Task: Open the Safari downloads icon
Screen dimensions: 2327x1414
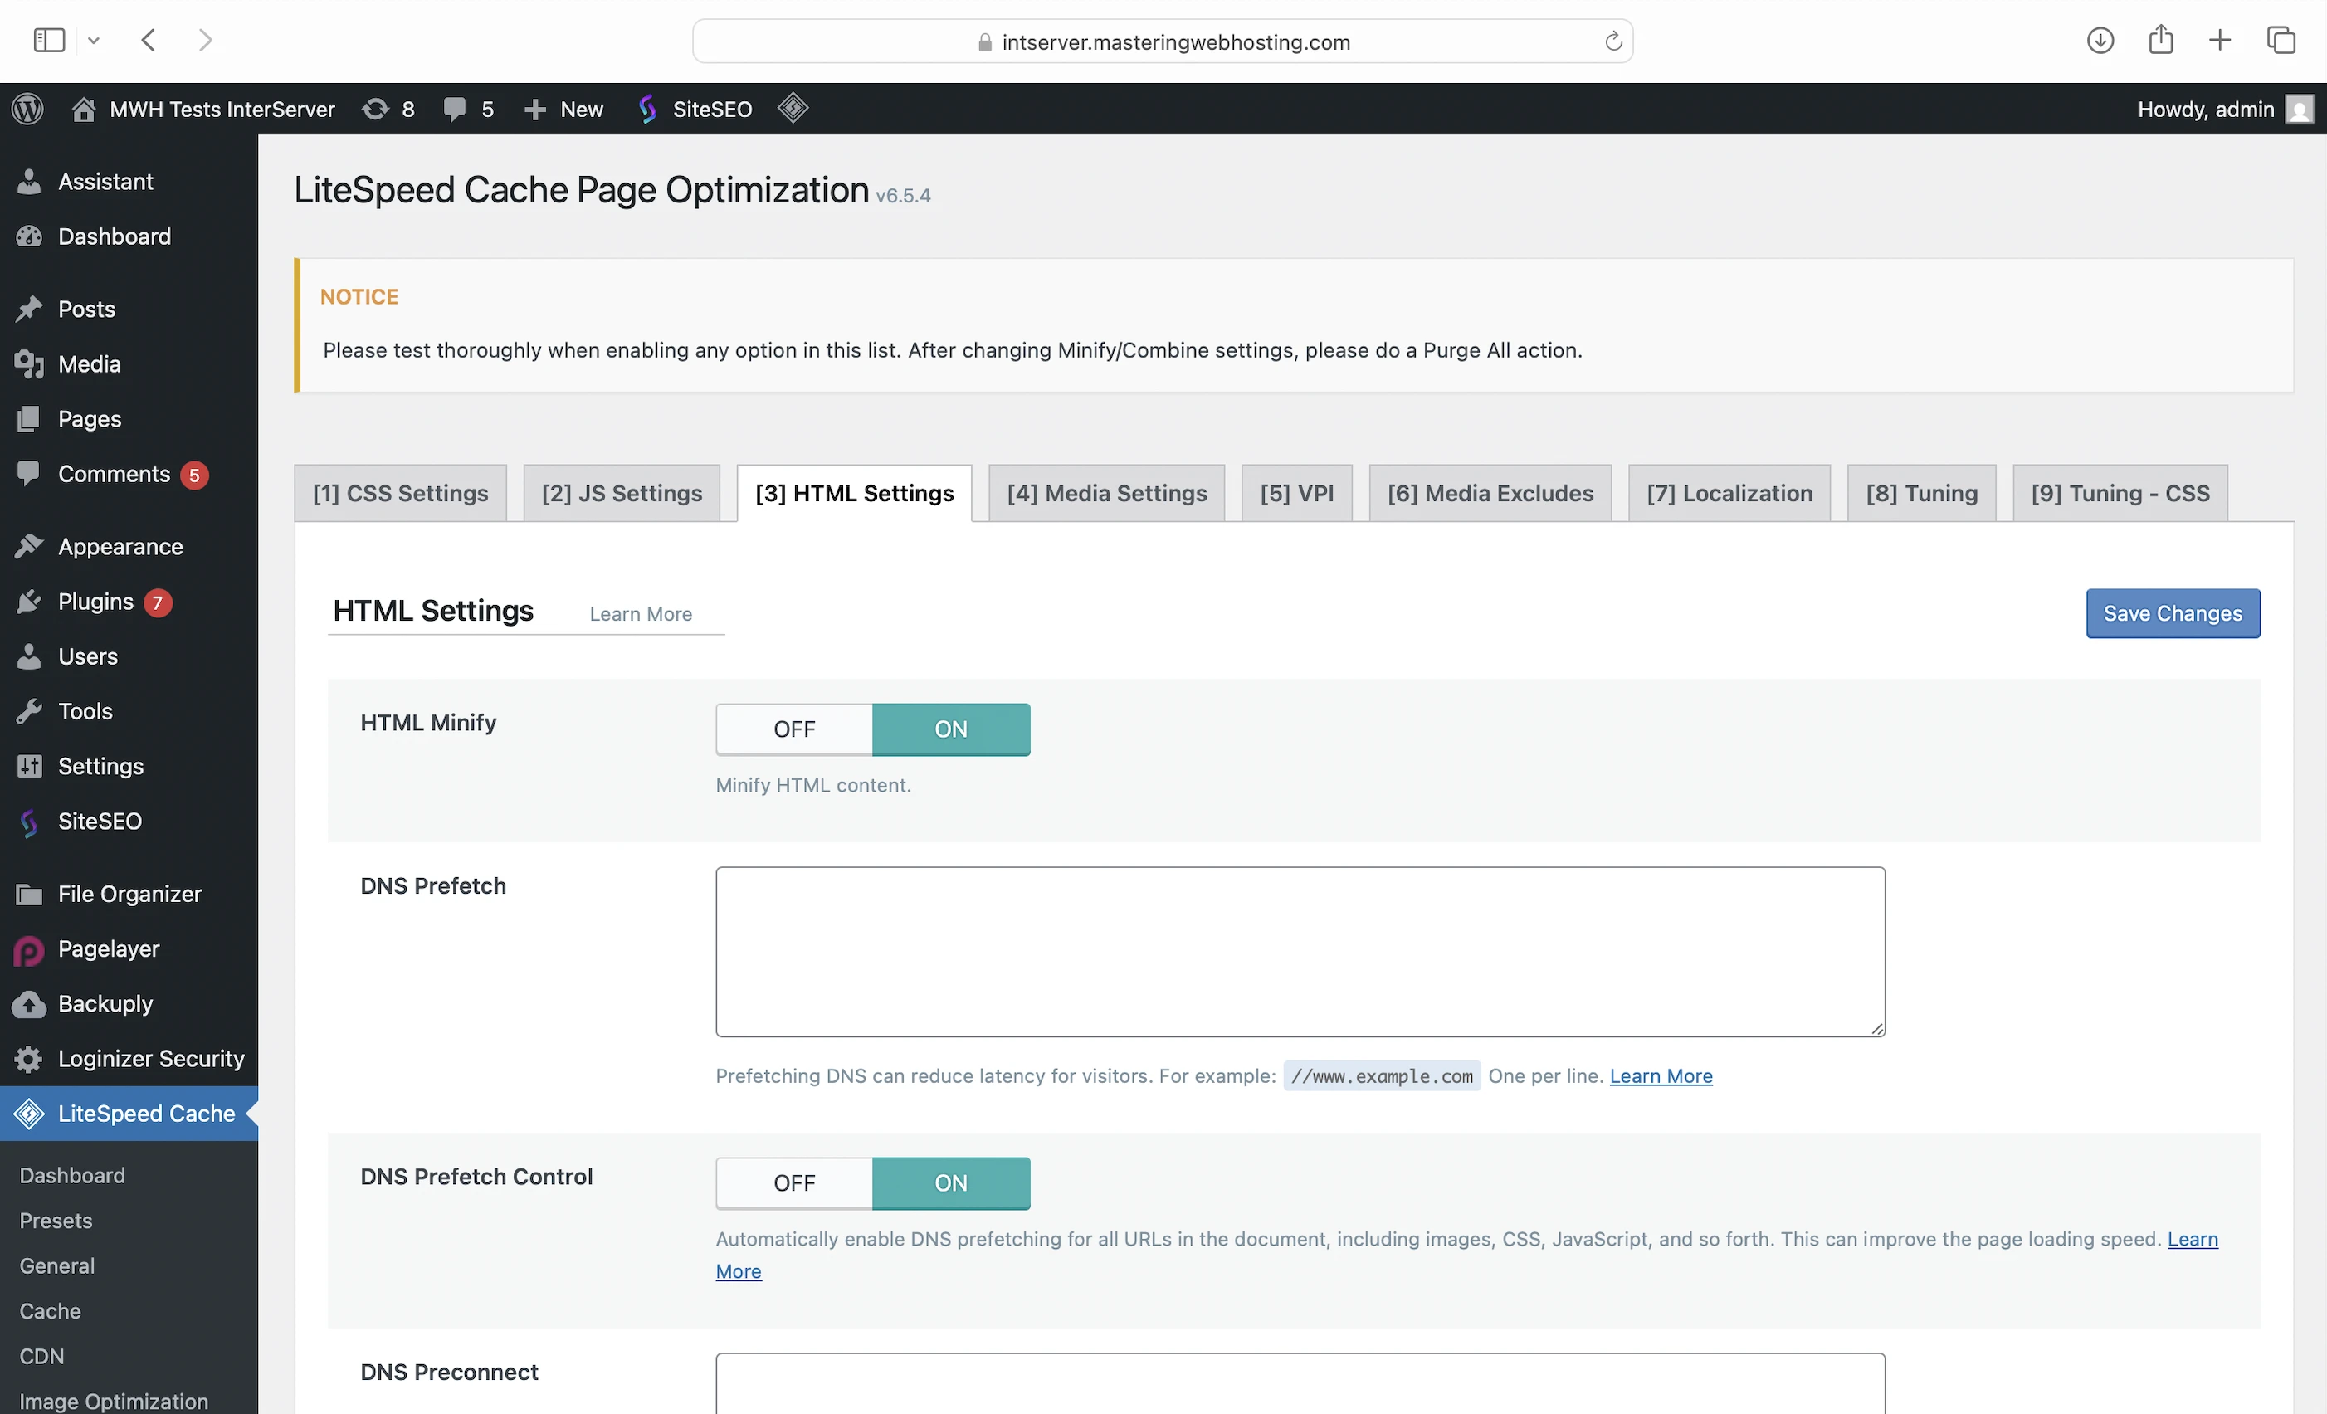Action: 2100,41
